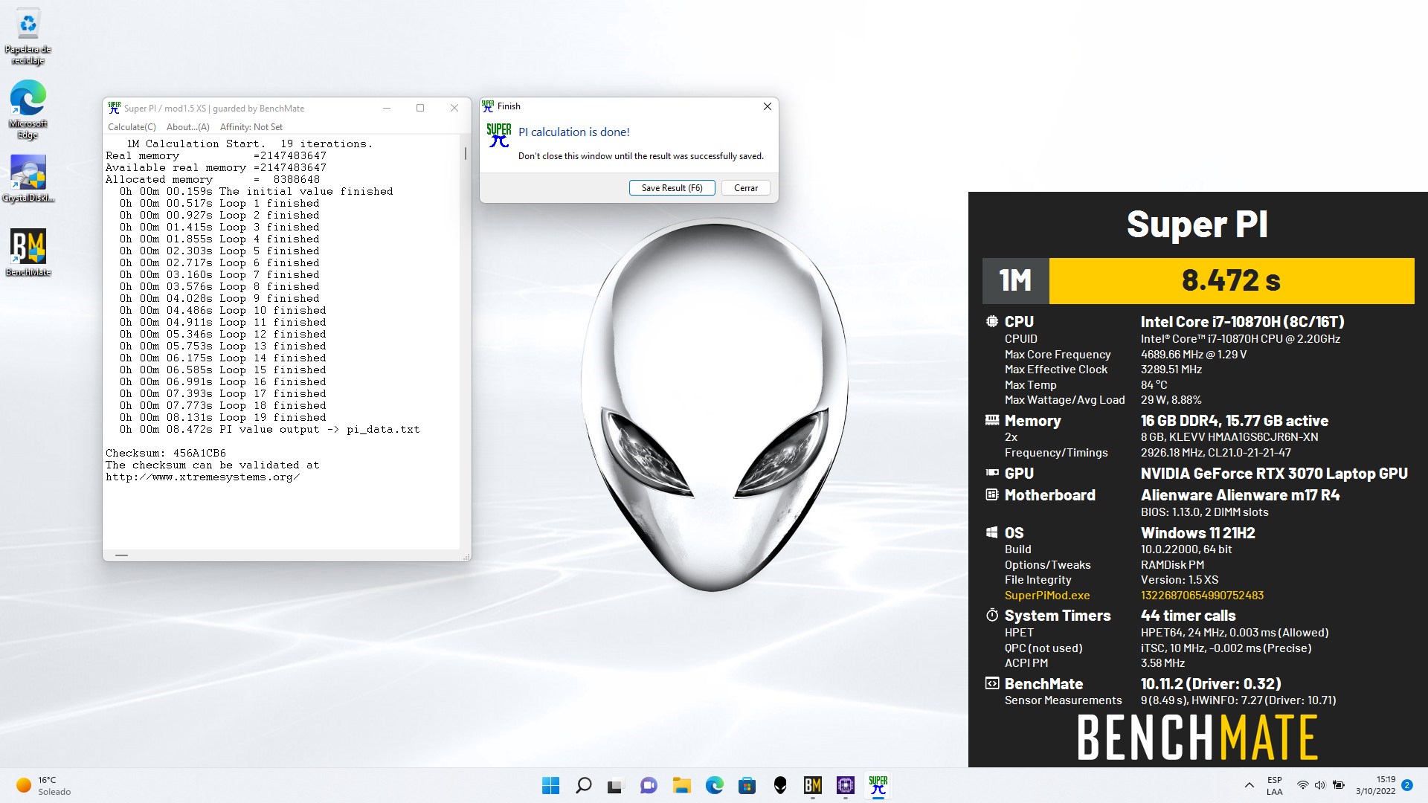Click the pi_data.txt output log line
1428x803 pixels.
[269, 429]
